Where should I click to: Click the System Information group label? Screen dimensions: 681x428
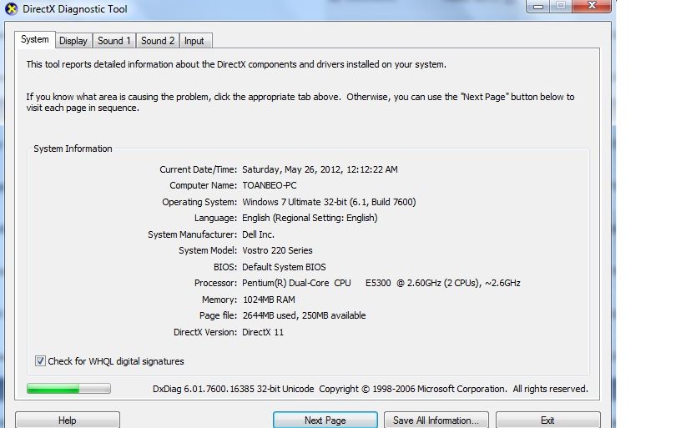click(x=73, y=149)
